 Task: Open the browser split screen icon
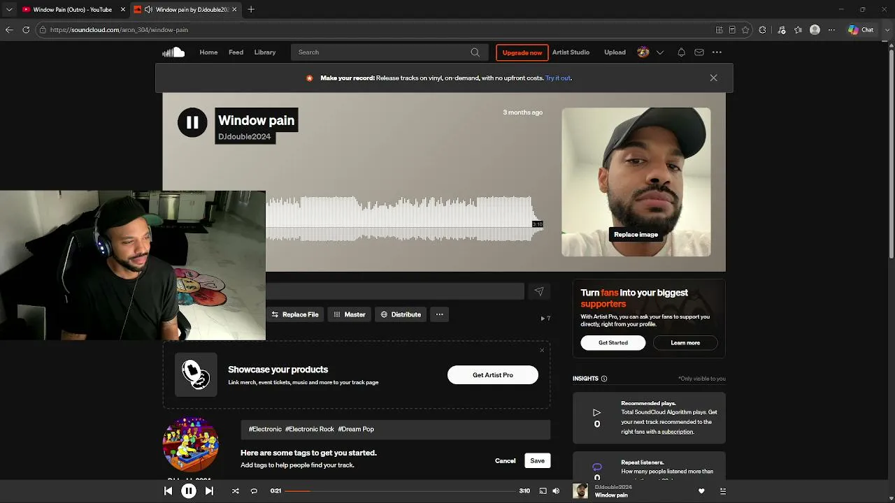coord(719,30)
